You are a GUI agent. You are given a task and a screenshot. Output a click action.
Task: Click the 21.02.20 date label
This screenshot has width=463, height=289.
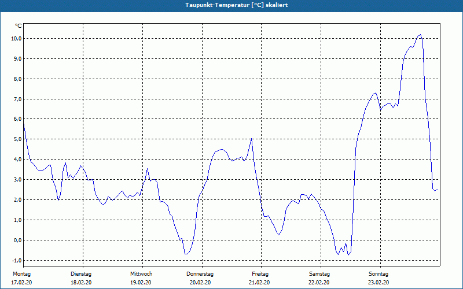click(x=259, y=283)
